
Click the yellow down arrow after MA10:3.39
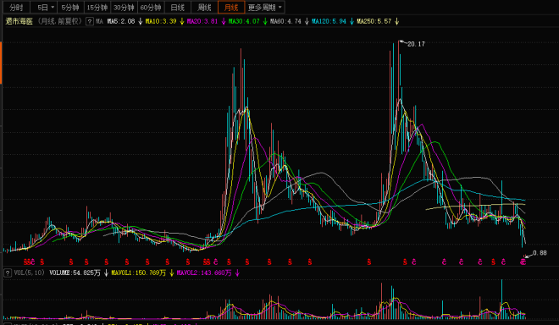pyautogui.click(x=182, y=21)
